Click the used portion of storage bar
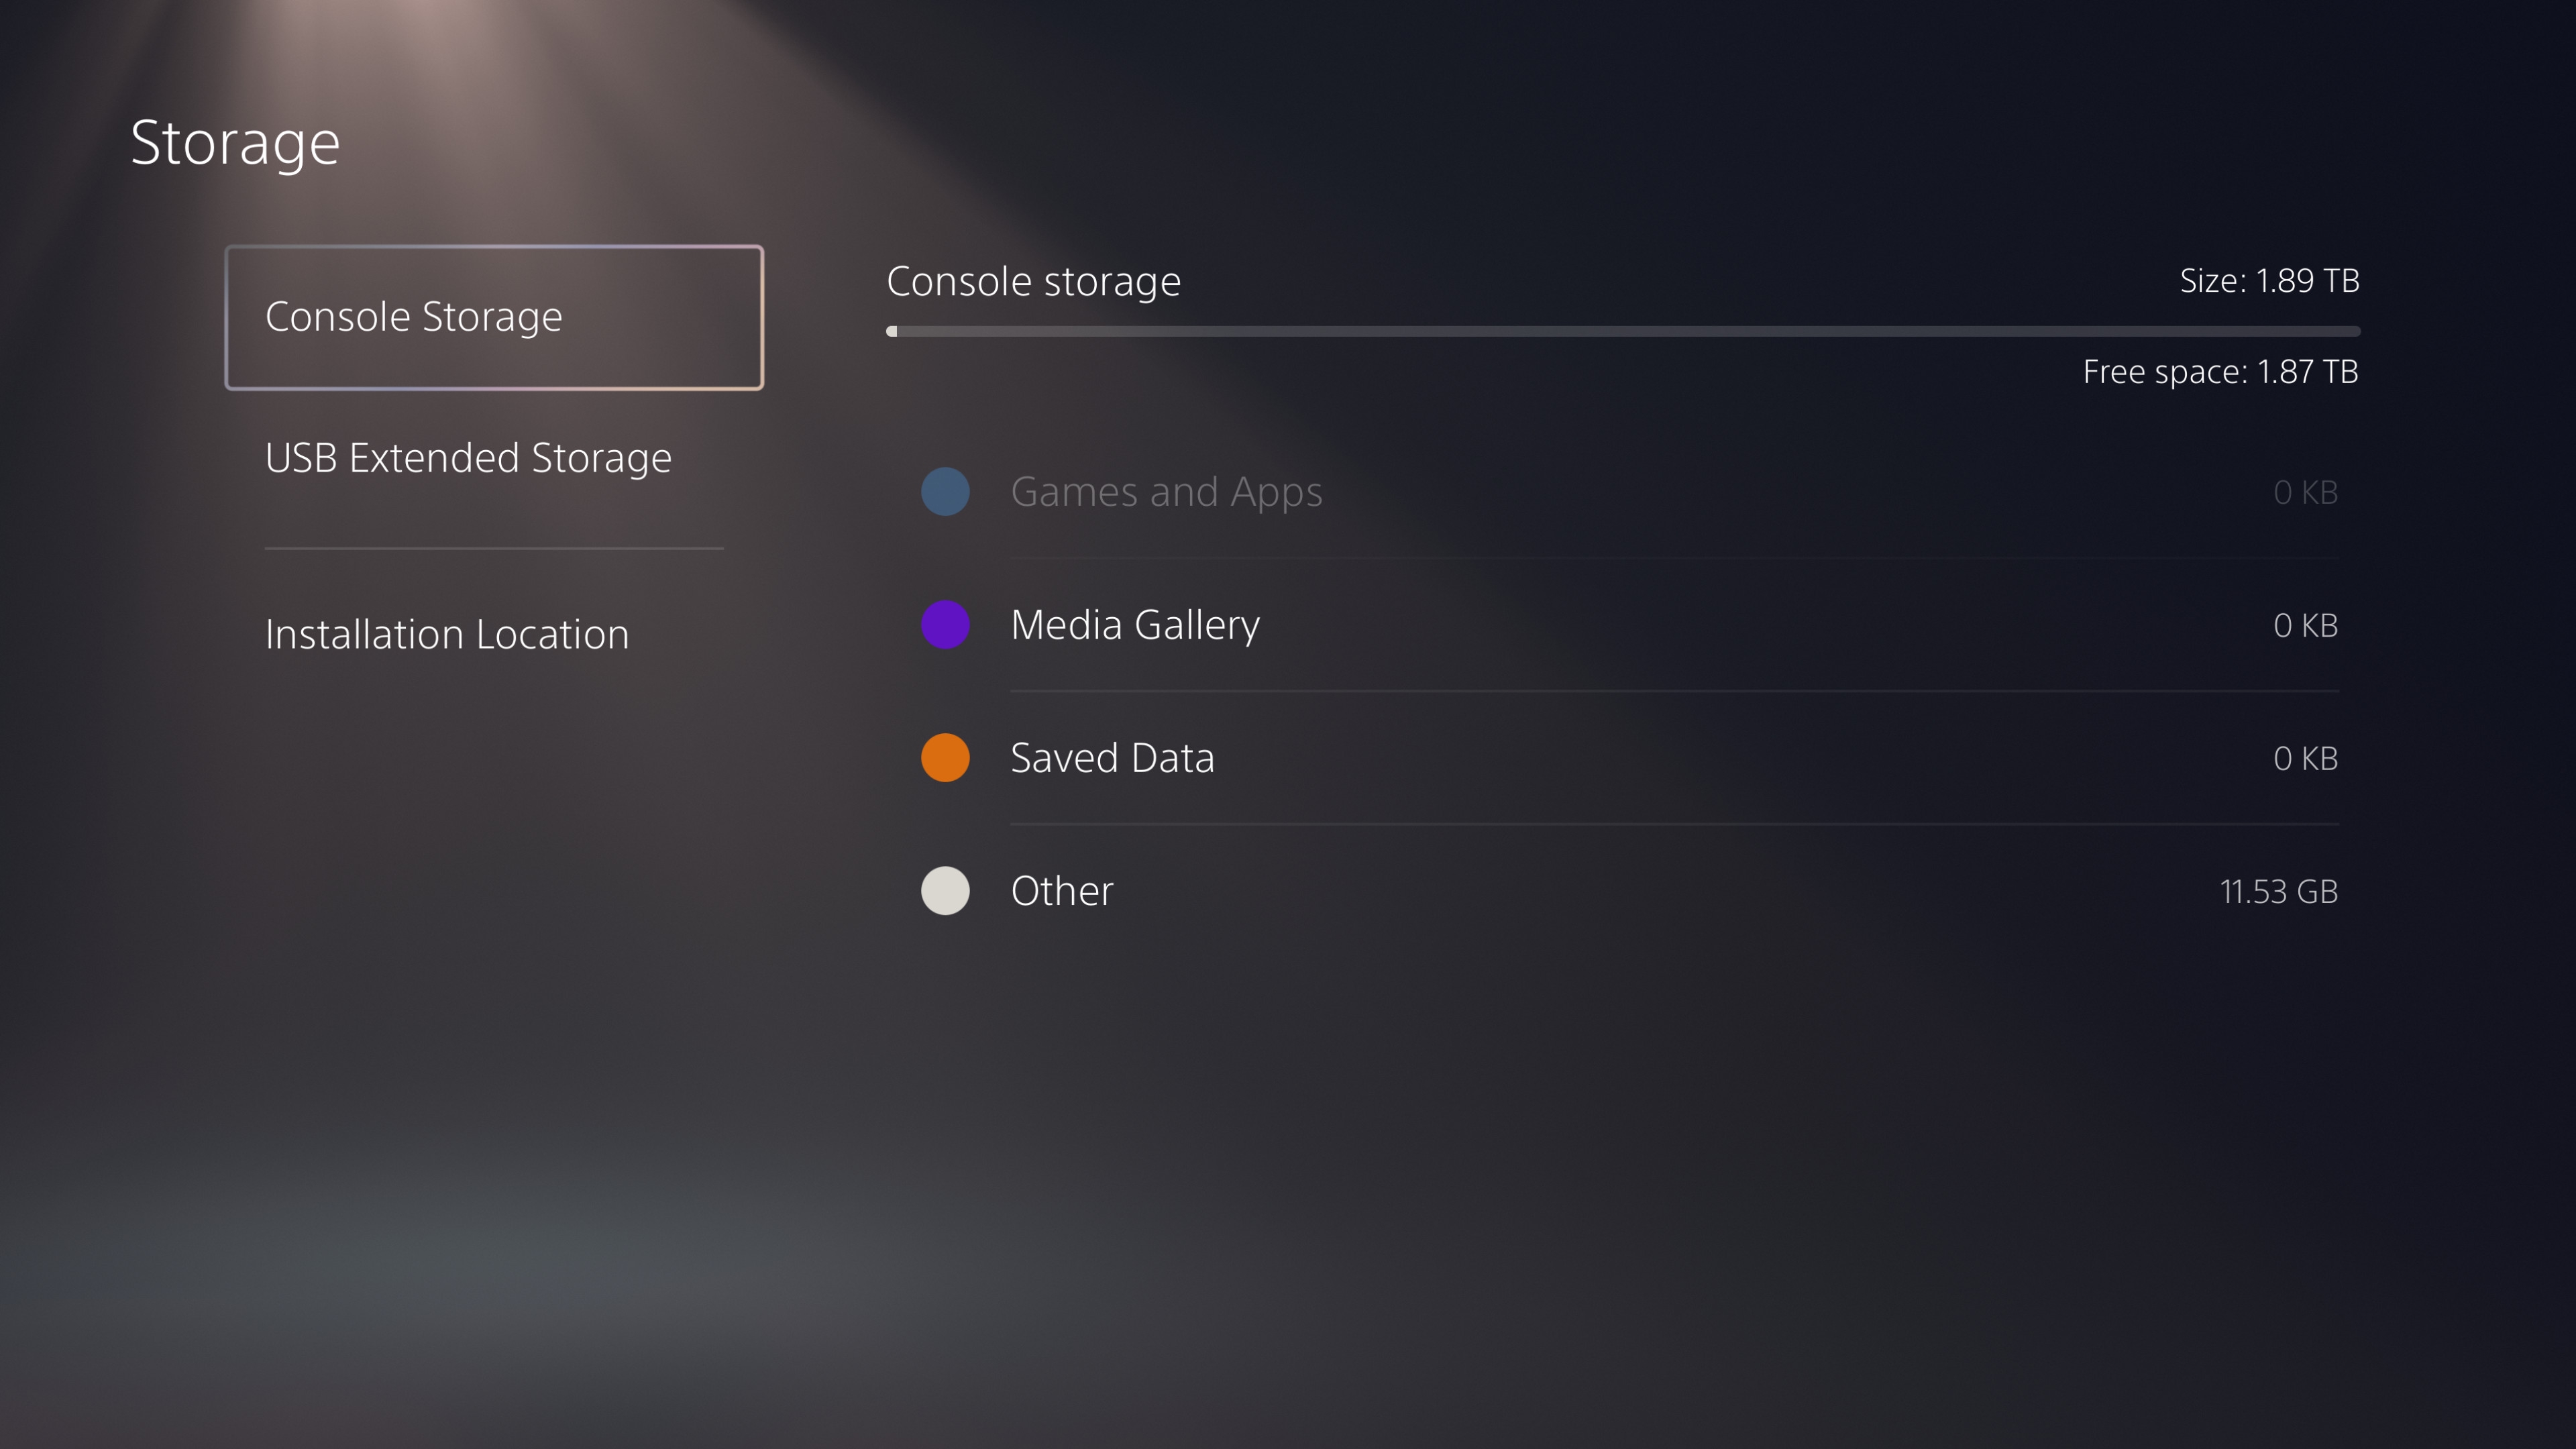This screenshot has height=1449, width=2576. (892, 331)
